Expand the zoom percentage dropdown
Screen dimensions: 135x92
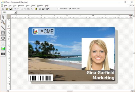(x=15, y=12)
